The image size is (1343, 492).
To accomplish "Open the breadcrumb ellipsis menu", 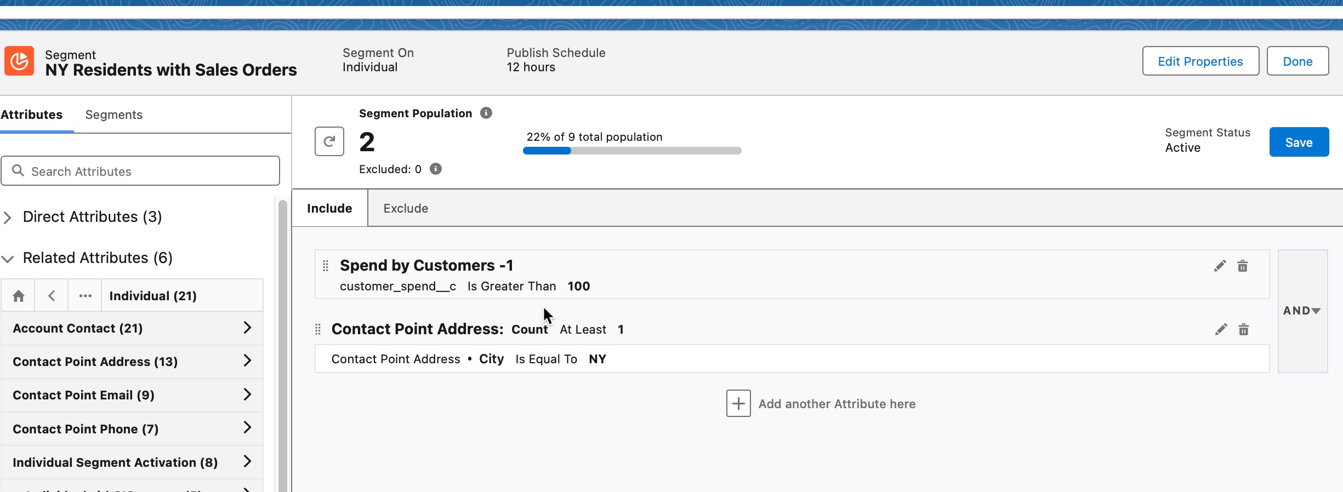I will (85, 296).
